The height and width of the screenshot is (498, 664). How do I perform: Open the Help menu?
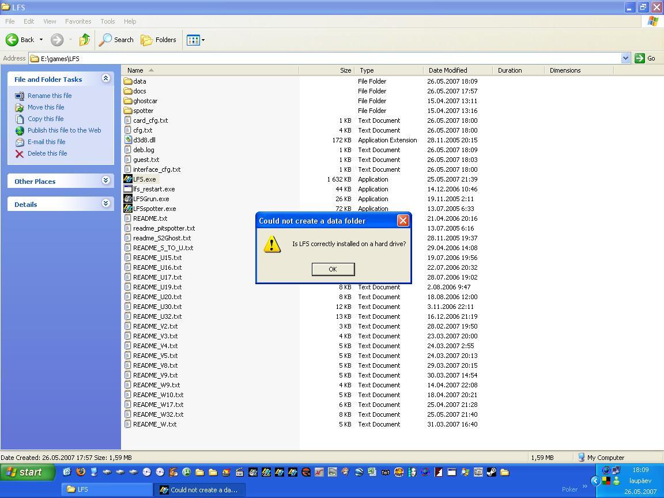(130, 21)
